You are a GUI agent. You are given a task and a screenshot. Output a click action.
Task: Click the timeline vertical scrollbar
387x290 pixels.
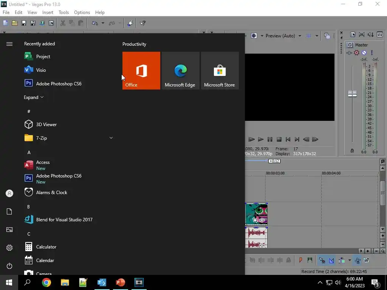pos(382,193)
